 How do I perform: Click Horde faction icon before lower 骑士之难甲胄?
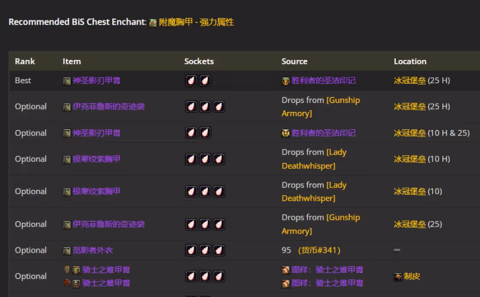(x=67, y=283)
